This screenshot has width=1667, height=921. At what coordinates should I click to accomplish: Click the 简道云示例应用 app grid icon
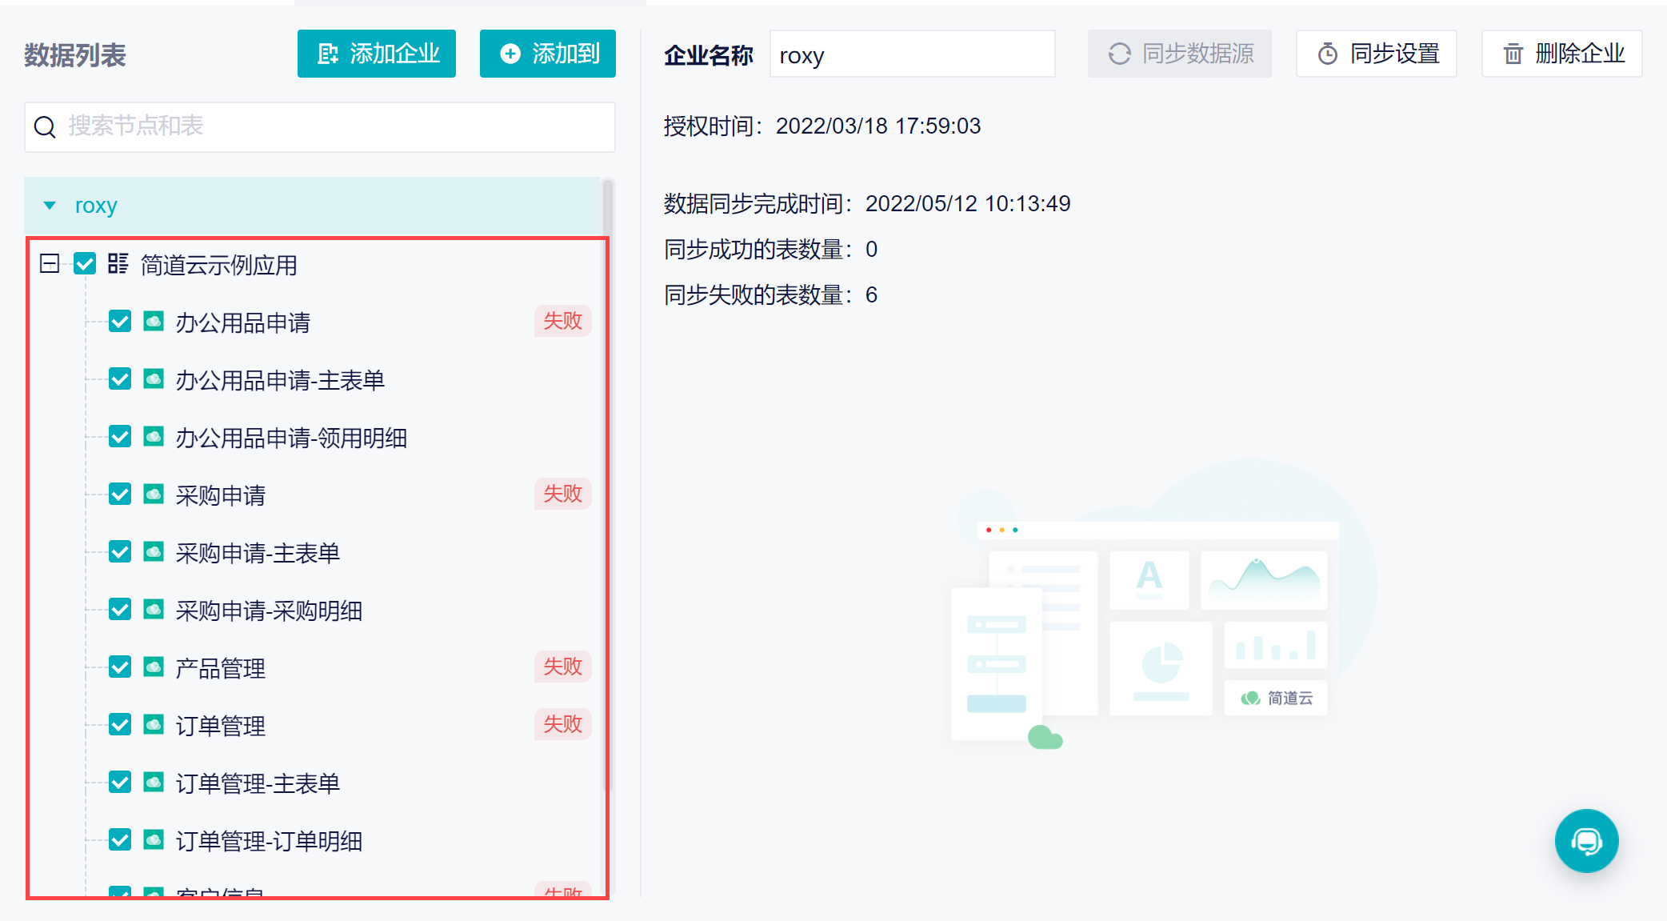(x=118, y=263)
